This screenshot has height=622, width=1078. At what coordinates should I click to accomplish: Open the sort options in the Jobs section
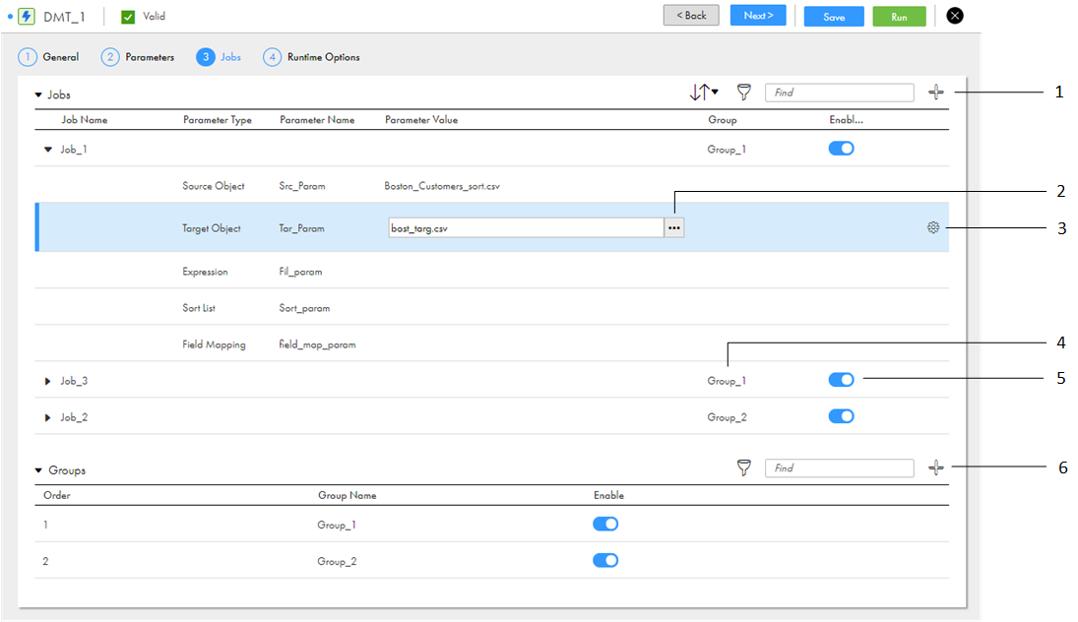pos(704,92)
